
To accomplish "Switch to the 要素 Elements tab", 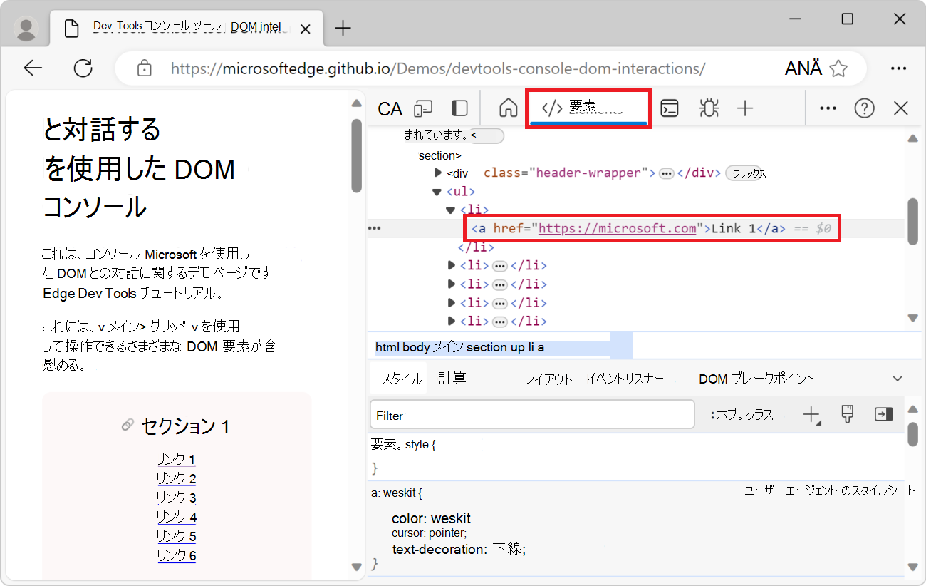I will click(x=588, y=108).
